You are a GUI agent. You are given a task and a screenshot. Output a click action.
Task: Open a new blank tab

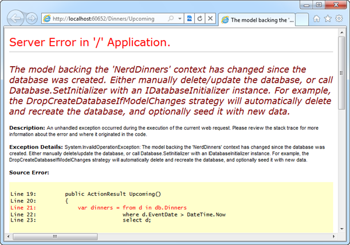[x=302, y=20]
